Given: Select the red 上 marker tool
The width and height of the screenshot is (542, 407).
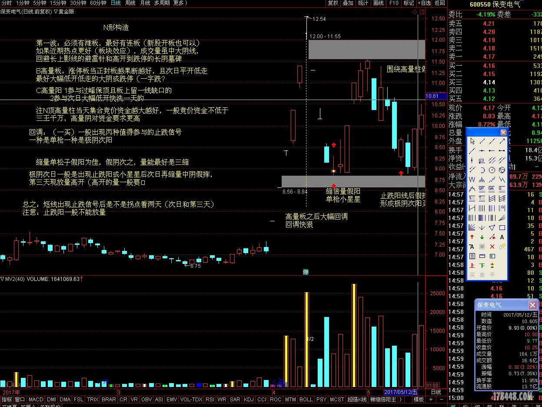Looking at the screenshot, I should 472,265.
